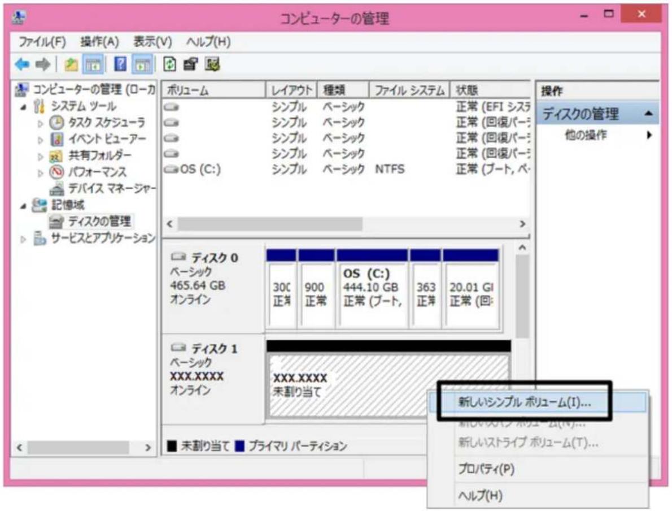This screenshot has height=511, width=672.
Task: Select the OS (C:) volume row
Action: (x=346, y=169)
